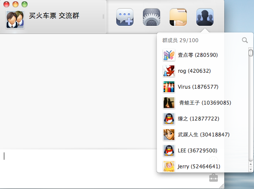Open the group settings gear icon
Image resolution: width=254 pixels, height=189 pixels.
[x=152, y=17]
